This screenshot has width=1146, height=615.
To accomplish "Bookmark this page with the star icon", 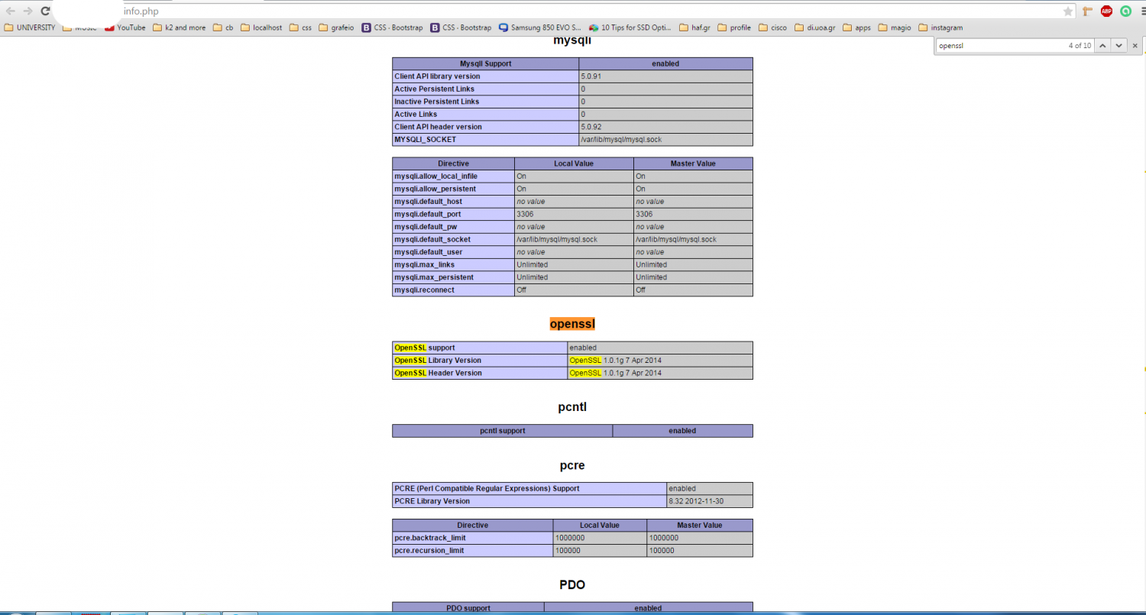I will tap(1068, 11).
